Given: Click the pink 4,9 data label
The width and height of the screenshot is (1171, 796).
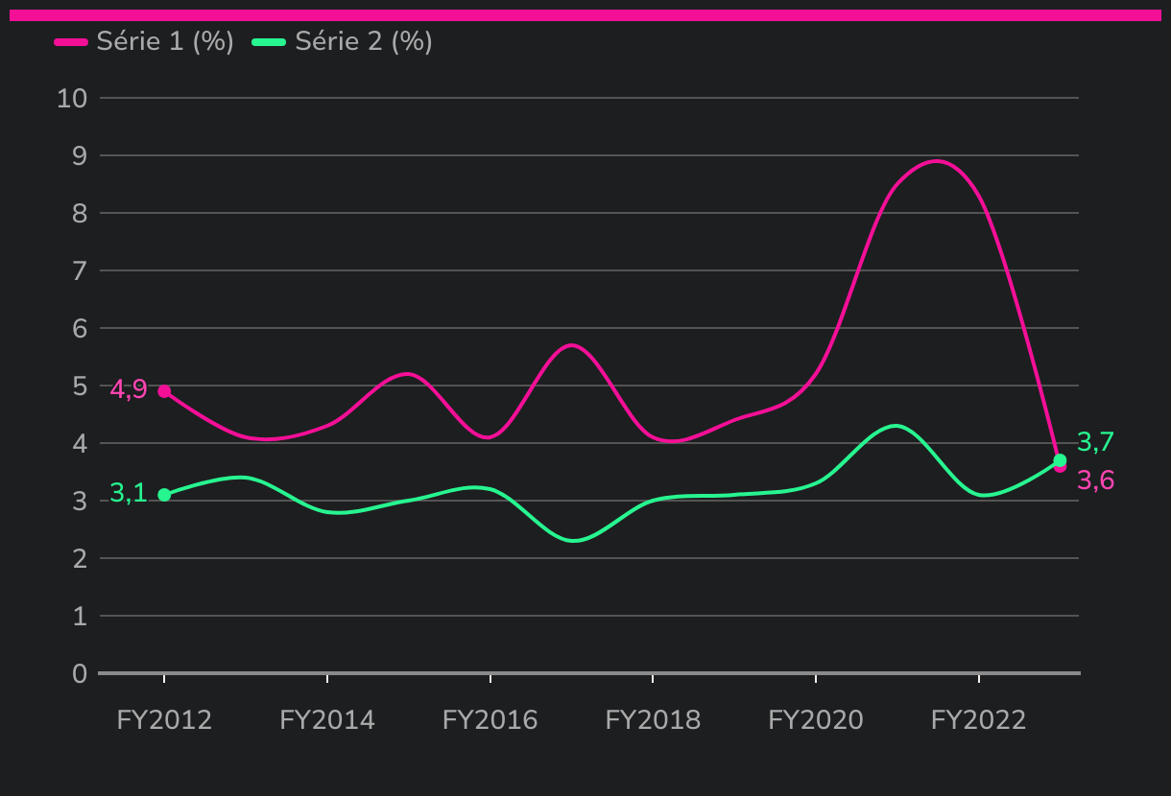Looking at the screenshot, I should click(x=129, y=389).
